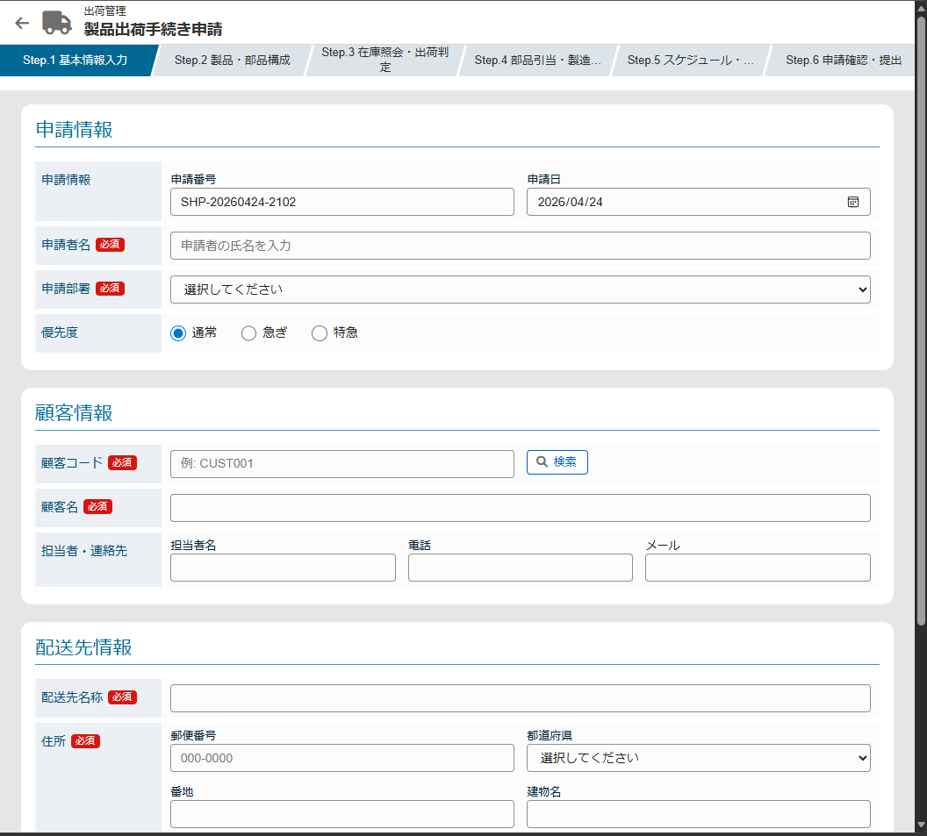
Task: Switch to Step.1 基本情報入力 tab
Action: tap(75, 61)
